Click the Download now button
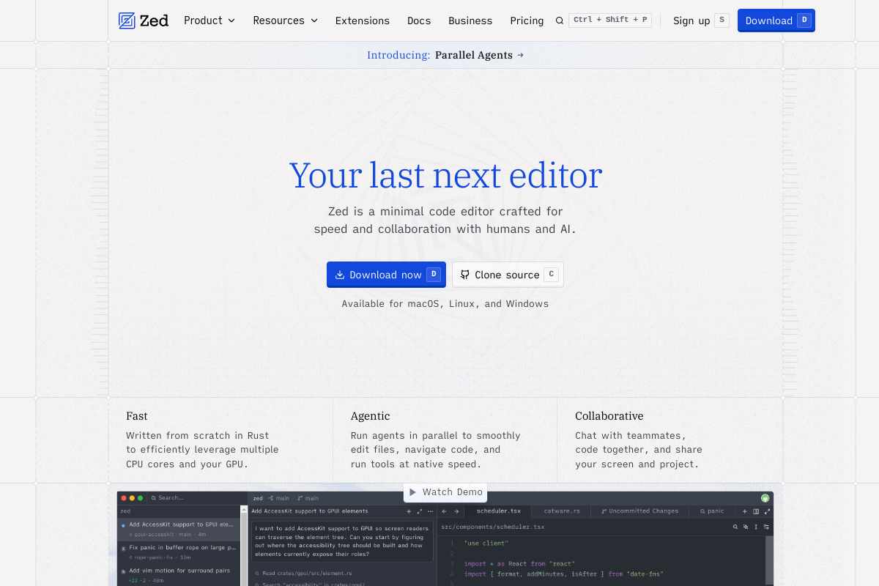 (x=386, y=275)
